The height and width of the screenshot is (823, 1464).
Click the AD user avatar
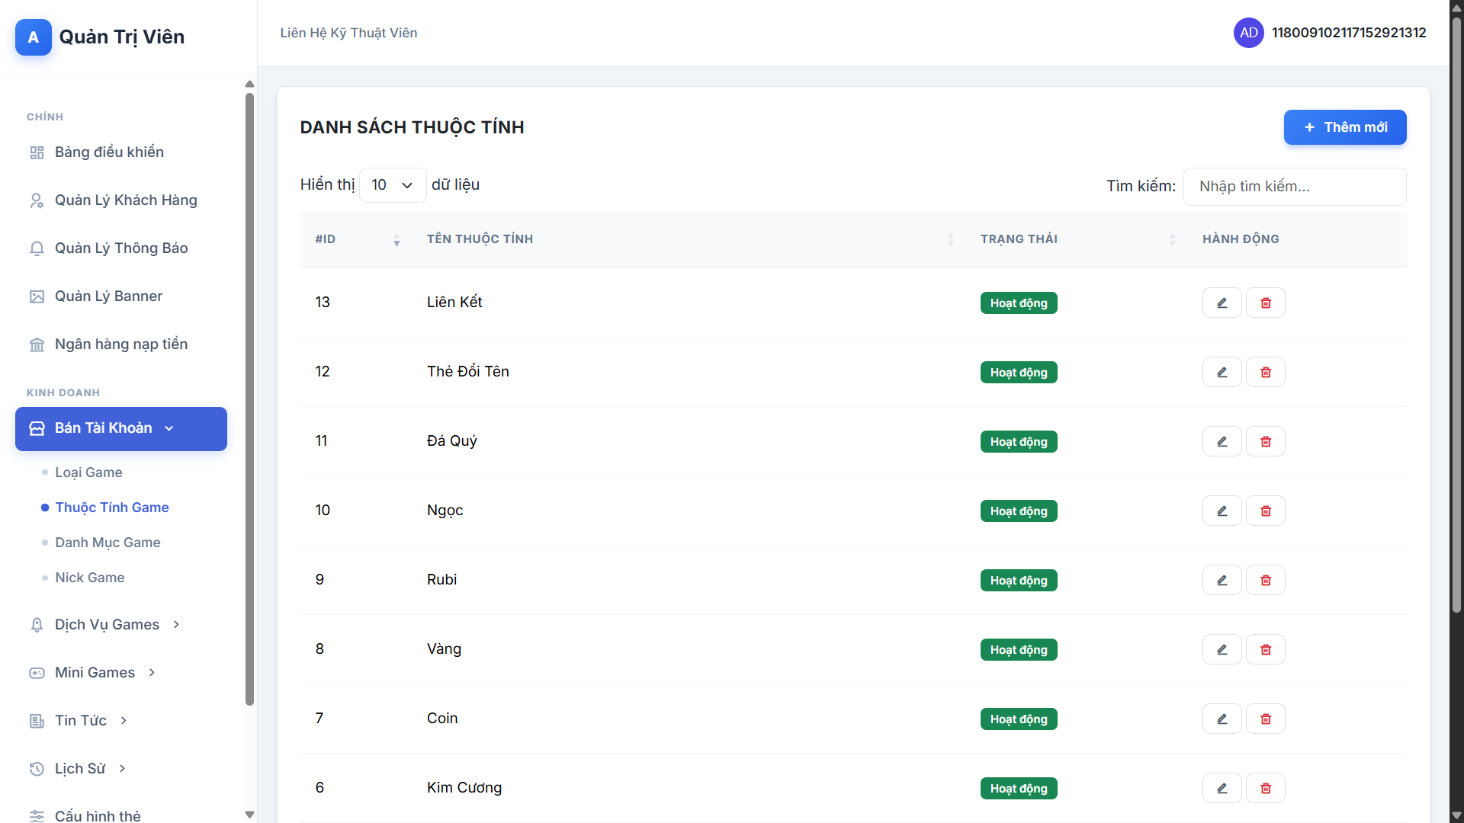coord(1248,33)
